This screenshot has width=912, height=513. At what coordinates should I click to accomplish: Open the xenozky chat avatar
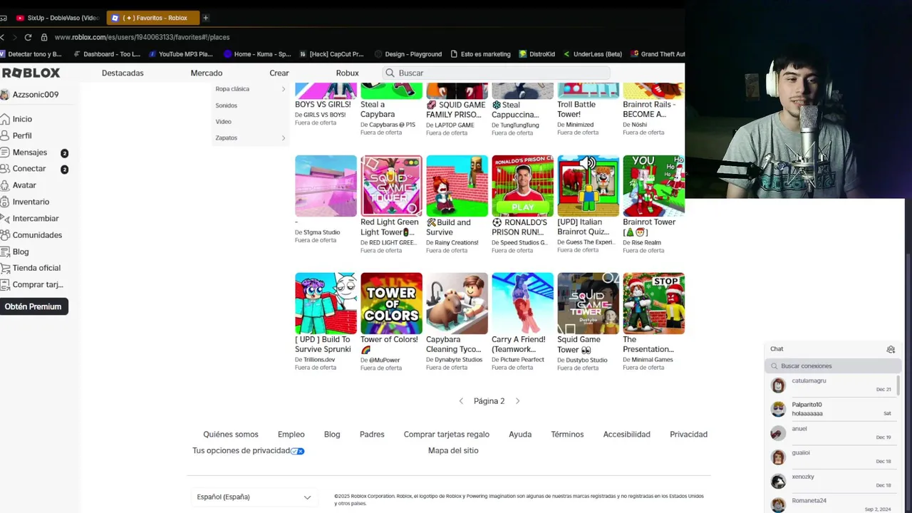(778, 481)
